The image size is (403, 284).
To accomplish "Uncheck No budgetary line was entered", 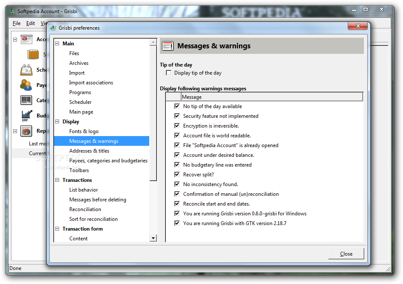I will [177, 164].
